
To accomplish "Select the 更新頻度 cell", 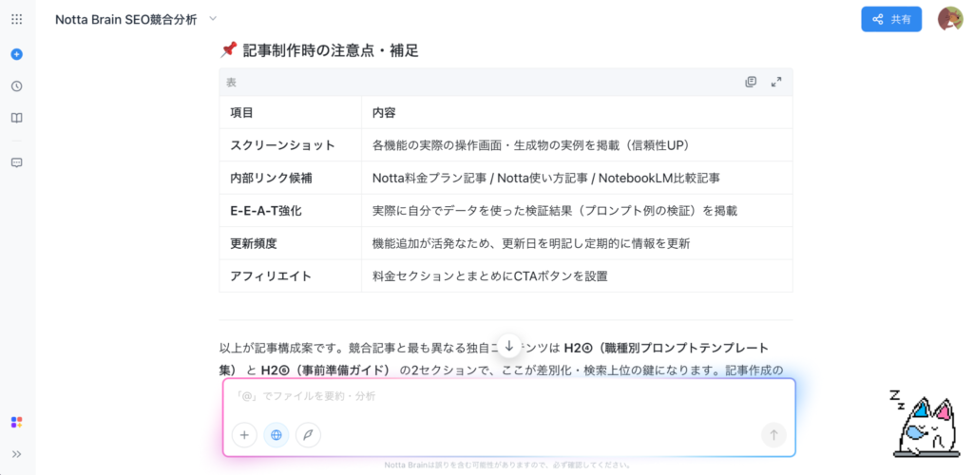I will (x=291, y=244).
